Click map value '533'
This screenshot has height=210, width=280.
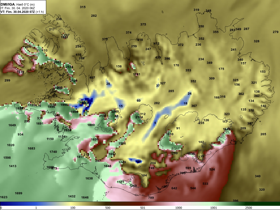(205, 184)
